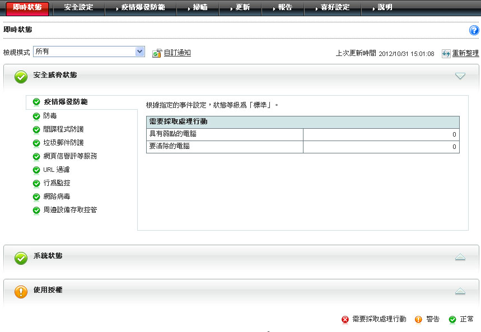Screen dimensions: 481x332
Task: Select URL 過濾 in the threat list
Action: [56, 170]
